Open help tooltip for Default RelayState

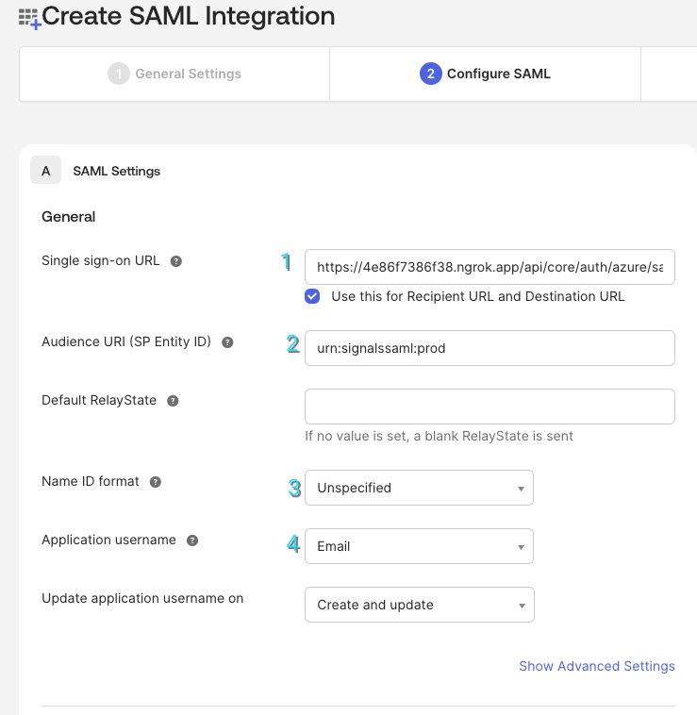(173, 401)
